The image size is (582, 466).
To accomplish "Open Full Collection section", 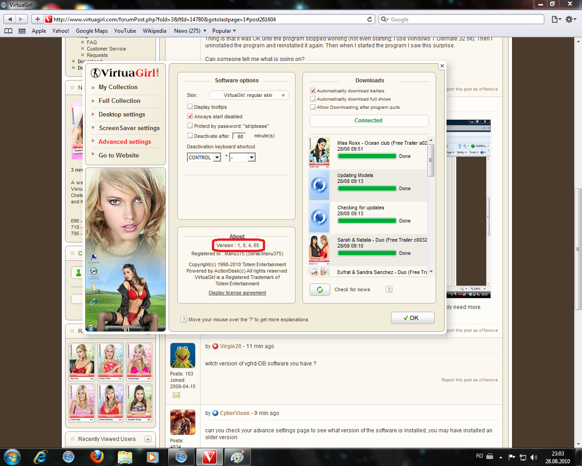I will pos(119,101).
